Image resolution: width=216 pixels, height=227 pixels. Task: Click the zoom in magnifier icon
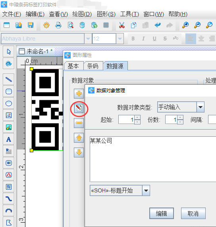coord(185,25)
